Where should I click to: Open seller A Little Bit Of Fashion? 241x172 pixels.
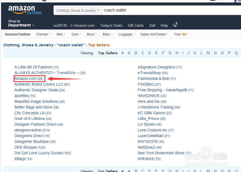click(37, 67)
